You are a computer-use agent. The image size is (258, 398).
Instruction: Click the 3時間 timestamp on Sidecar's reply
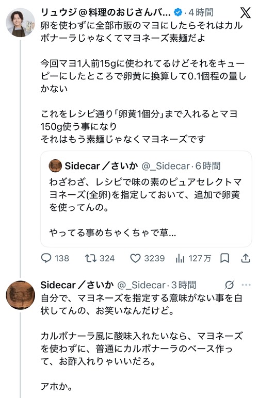click(183, 285)
